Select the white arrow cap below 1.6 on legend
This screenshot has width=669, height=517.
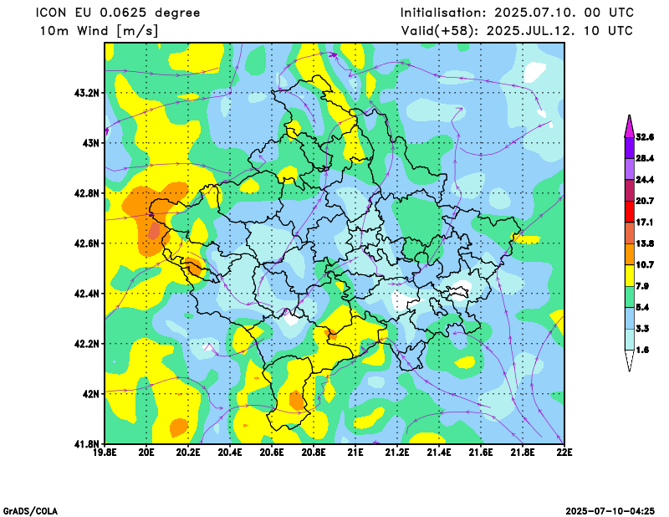[630, 361]
